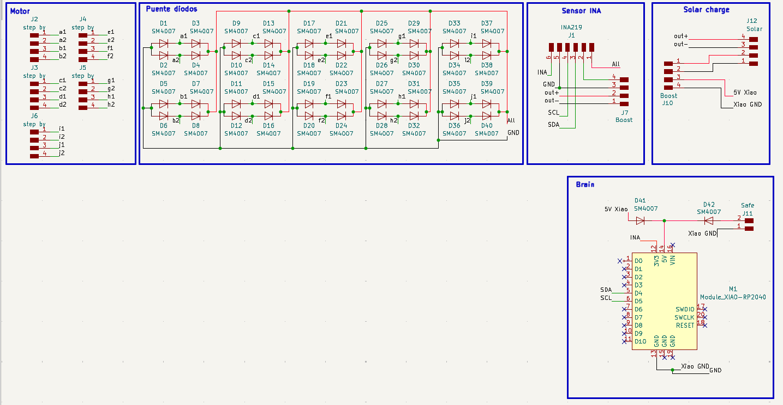Screen dimensions: 783x405
Task: Select the SDA label in Sensor INA
Action: click(x=554, y=125)
